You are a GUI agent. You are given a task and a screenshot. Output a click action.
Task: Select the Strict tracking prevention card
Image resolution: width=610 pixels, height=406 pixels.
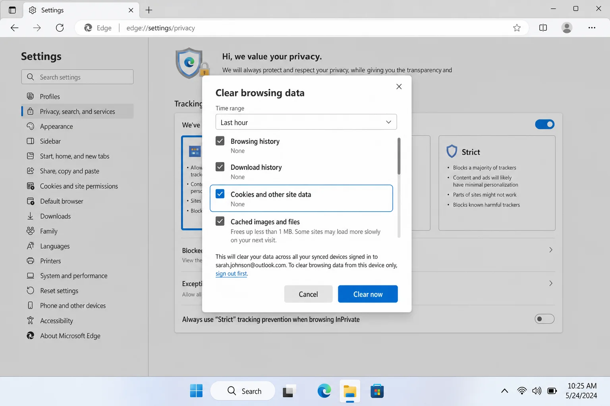click(497, 183)
